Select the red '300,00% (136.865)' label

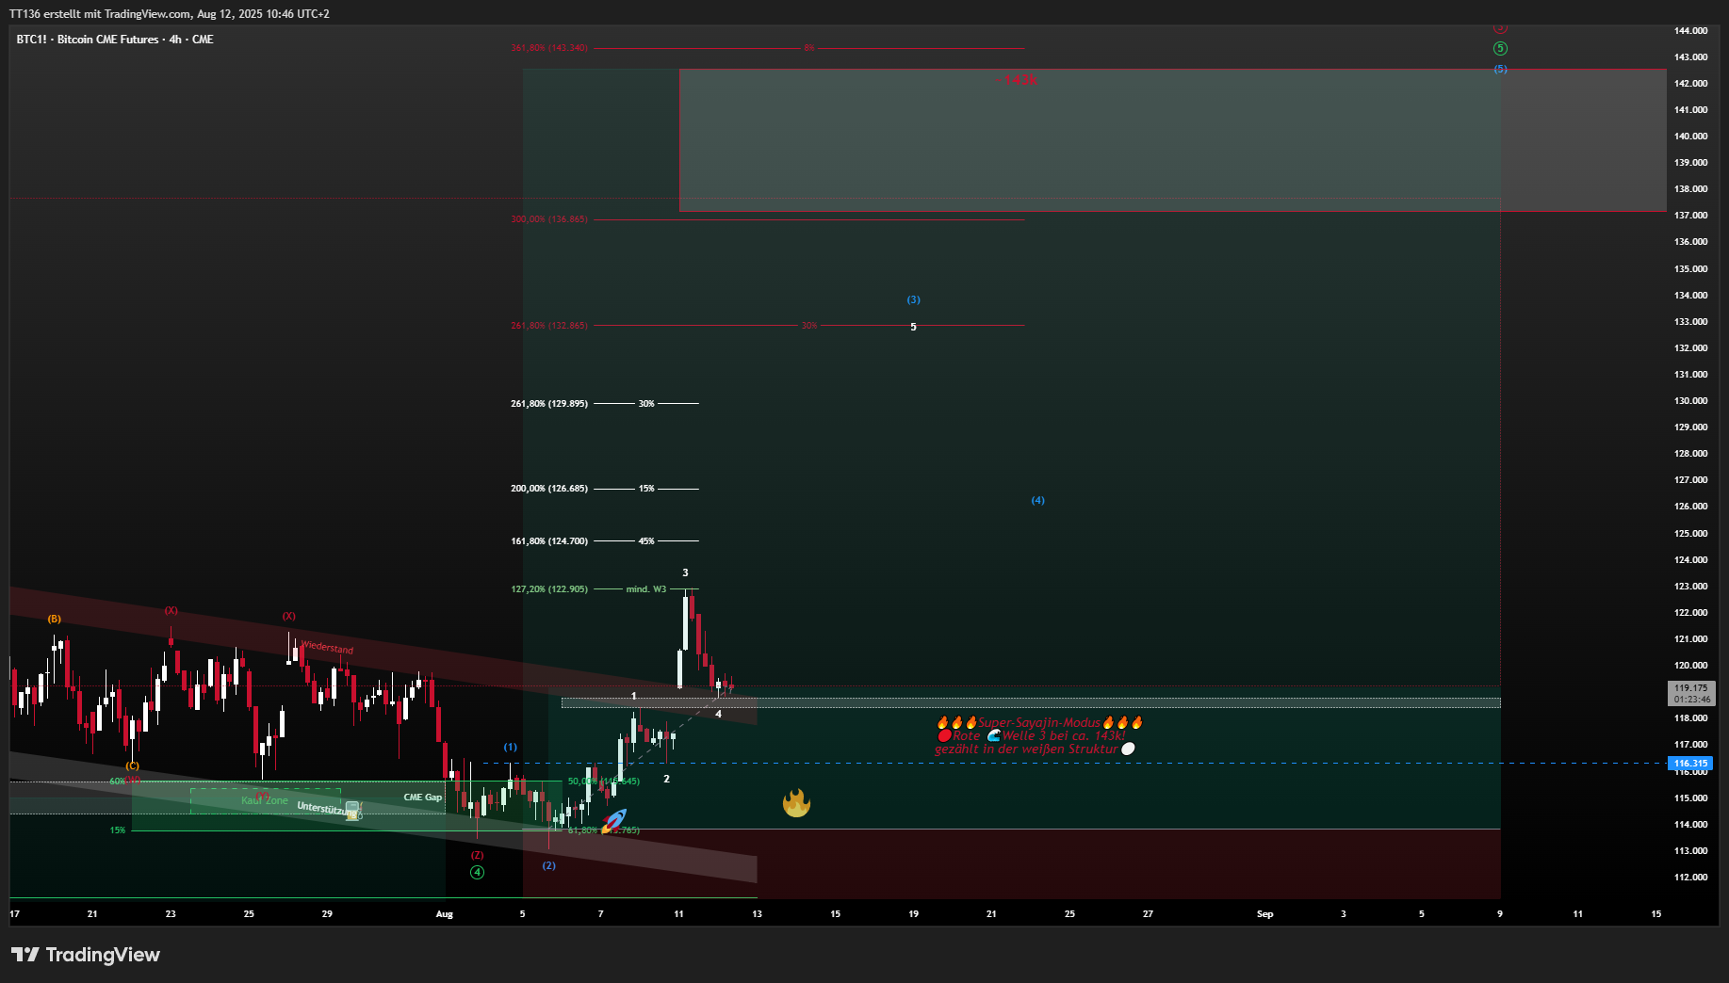click(549, 218)
